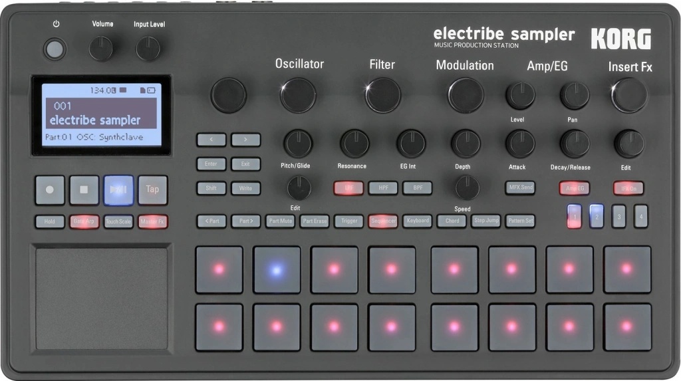Toggle the MFX Send button
Image resolution: width=681 pixels, height=381 pixels.
coord(520,188)
